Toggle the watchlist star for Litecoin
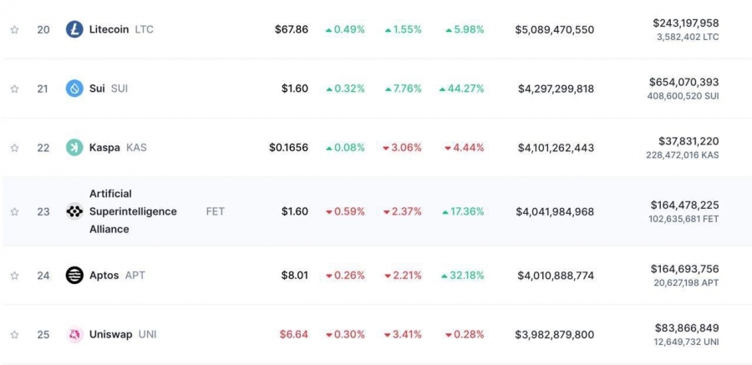The height and width of the screenshot is (365, 752). (x=14, y=30)
